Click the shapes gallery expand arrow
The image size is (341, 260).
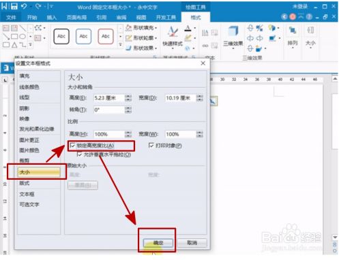pyautogui.click(x=30, y=45)
